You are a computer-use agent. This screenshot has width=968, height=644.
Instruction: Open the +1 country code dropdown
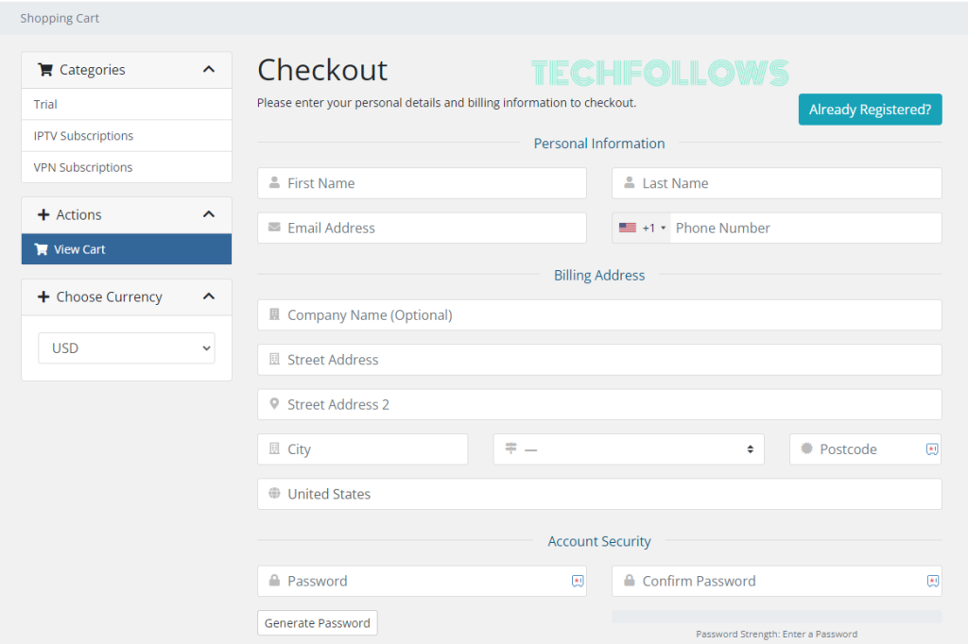pyautogui.click(x=643, y=228)
